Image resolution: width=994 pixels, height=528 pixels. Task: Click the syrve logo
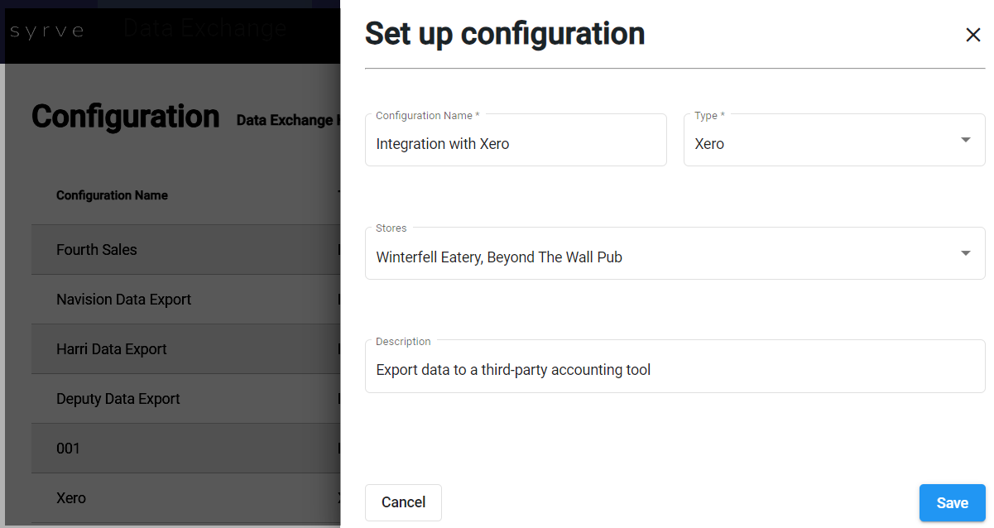(46, 31)
